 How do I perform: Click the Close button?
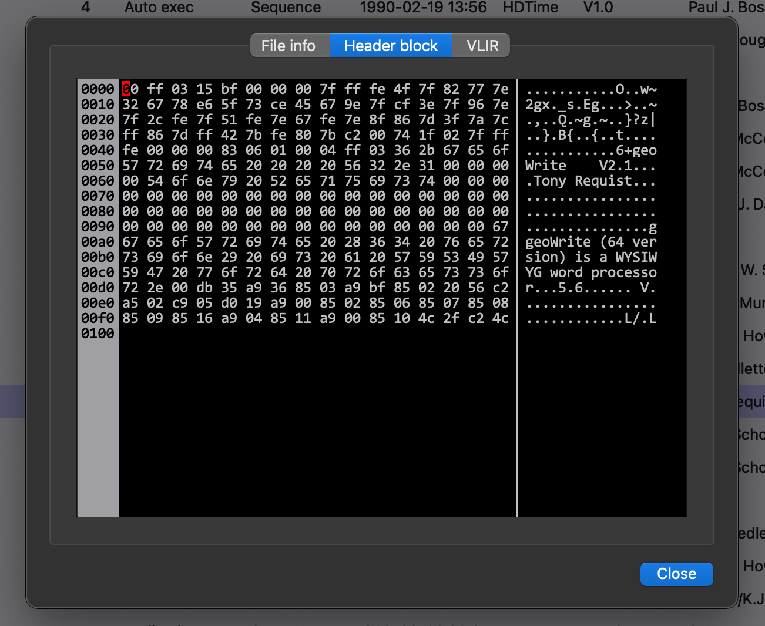coord(676,574)
